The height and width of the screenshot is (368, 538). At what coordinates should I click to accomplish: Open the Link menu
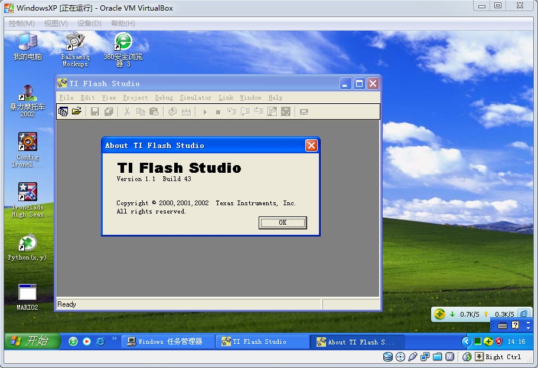click(226, 98)
